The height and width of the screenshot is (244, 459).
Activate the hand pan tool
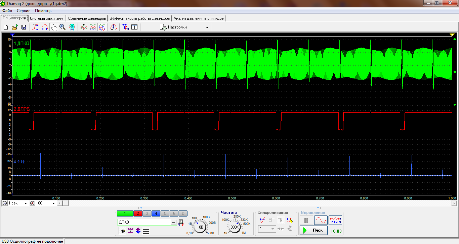(54, 27)
